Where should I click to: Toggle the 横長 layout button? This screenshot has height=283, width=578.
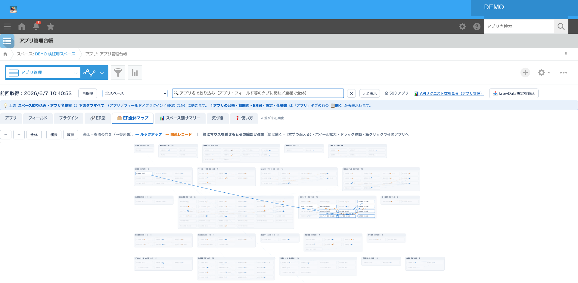coord(54,135)
